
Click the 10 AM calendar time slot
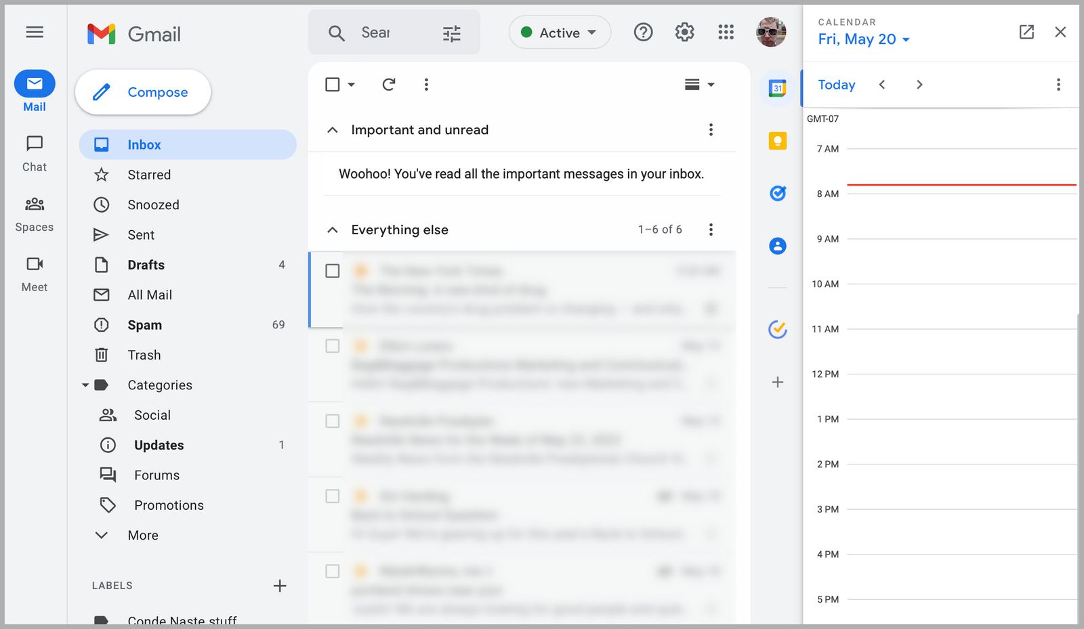[962, 306]
